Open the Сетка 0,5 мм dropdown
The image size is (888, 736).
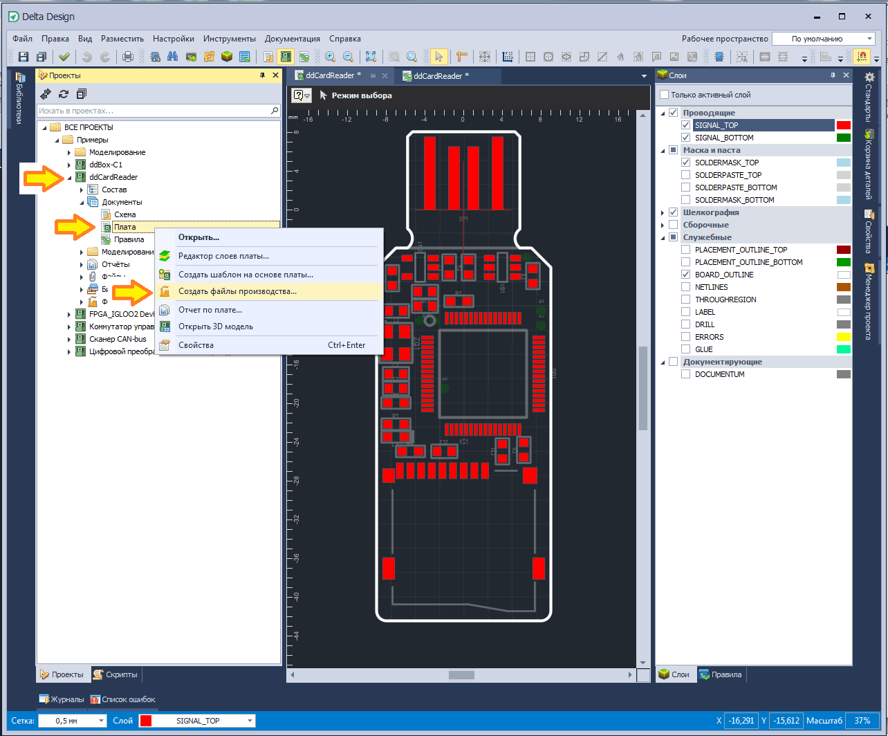coord(73,721)
